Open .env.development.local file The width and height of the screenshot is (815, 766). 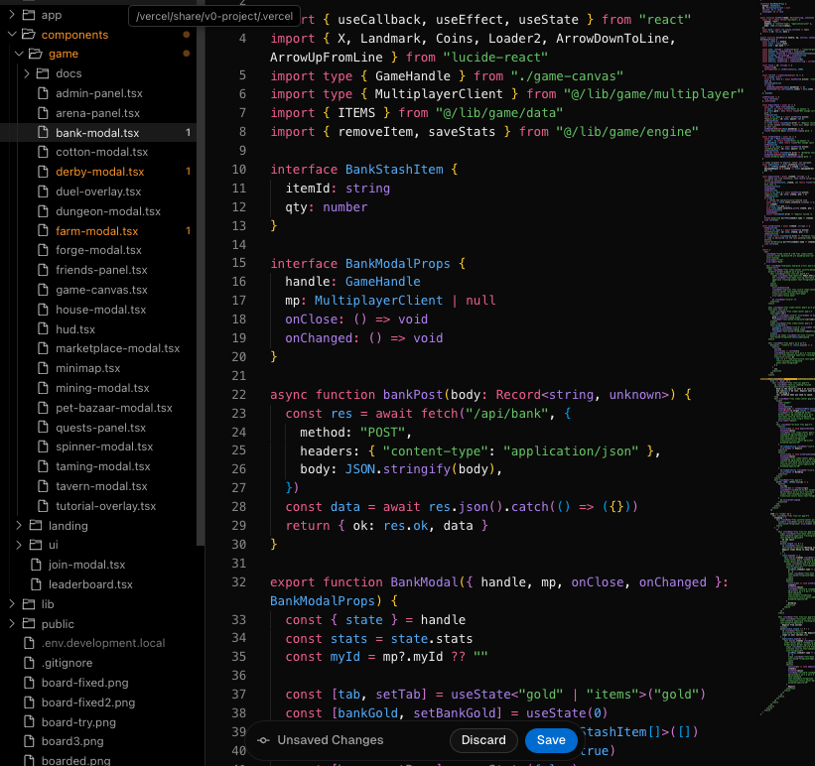[103, 643]
